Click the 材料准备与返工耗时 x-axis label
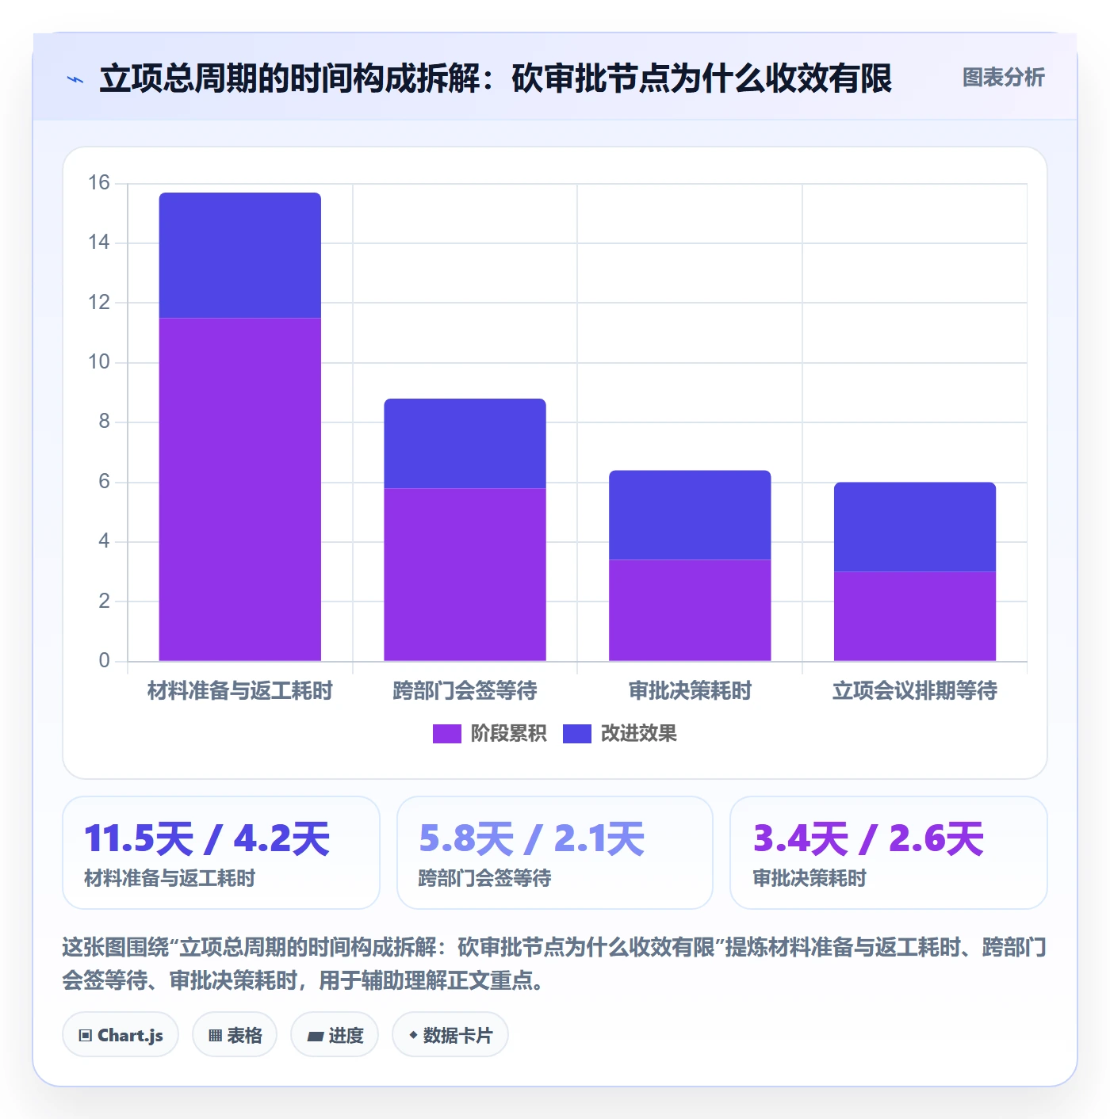Screen dimensions: 1110x1119 point(240,691)
